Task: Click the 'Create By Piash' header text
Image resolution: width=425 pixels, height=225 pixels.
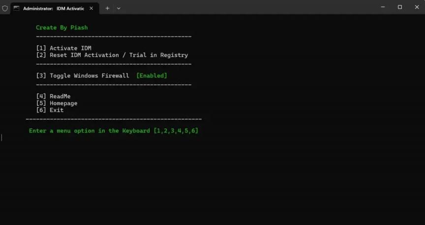Action: [61, 27]
